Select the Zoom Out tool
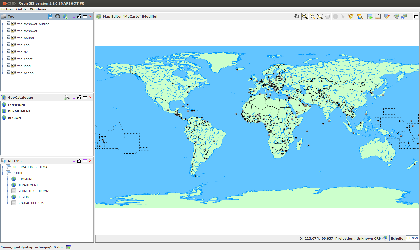The width and height of the screenshot is (420, 250). pos(312,16)
